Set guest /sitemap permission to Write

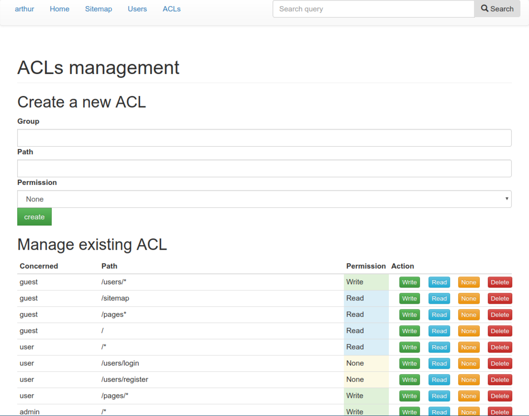[x=410, y=298]
